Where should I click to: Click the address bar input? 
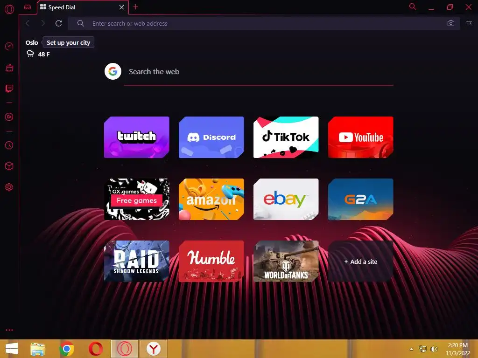click(264, 23)
